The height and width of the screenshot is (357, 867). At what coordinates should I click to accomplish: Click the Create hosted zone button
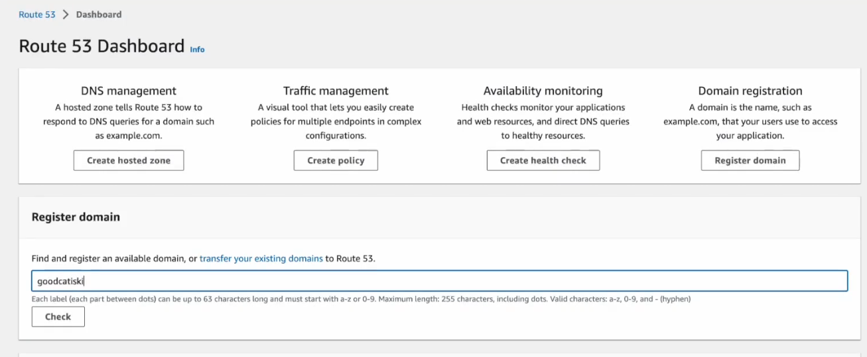129,160
